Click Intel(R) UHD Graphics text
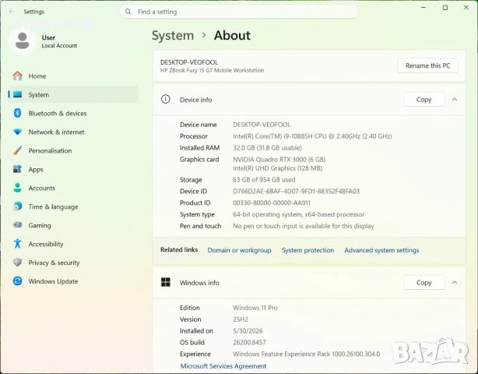Screen dimensions: 478x374 tap(277, 168)
